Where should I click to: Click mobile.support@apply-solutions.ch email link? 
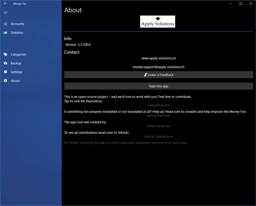pyautogui.click(x=159, y=67)
